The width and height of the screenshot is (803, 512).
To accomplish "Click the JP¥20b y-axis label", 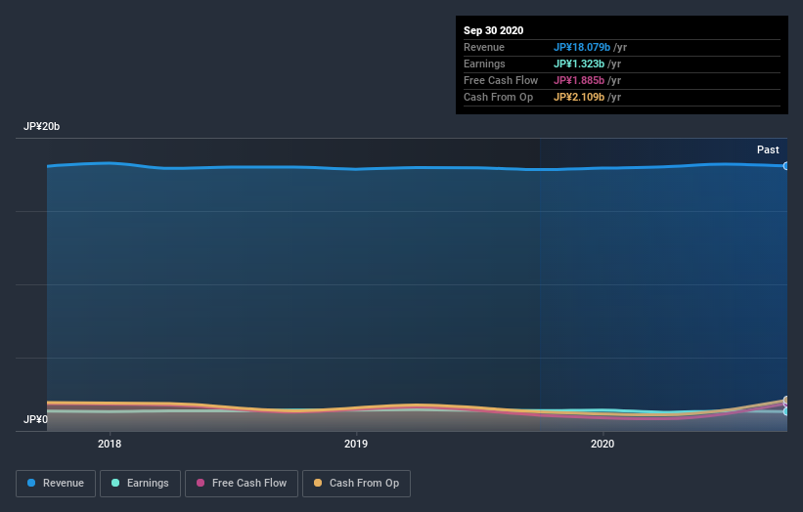I will click(41, 126).
